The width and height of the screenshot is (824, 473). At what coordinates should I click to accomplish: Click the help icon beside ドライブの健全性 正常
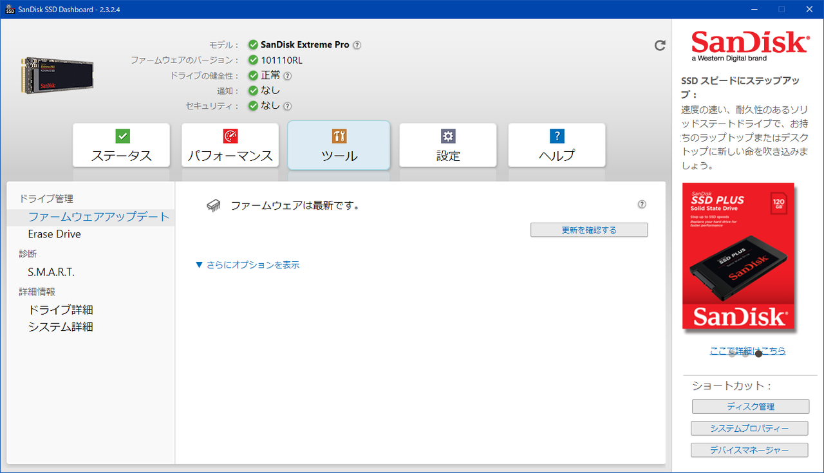[x=288, y=75]
